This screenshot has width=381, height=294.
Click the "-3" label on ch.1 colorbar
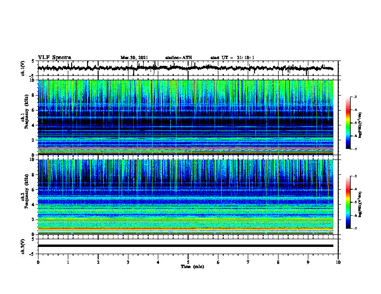pos(355,97)
